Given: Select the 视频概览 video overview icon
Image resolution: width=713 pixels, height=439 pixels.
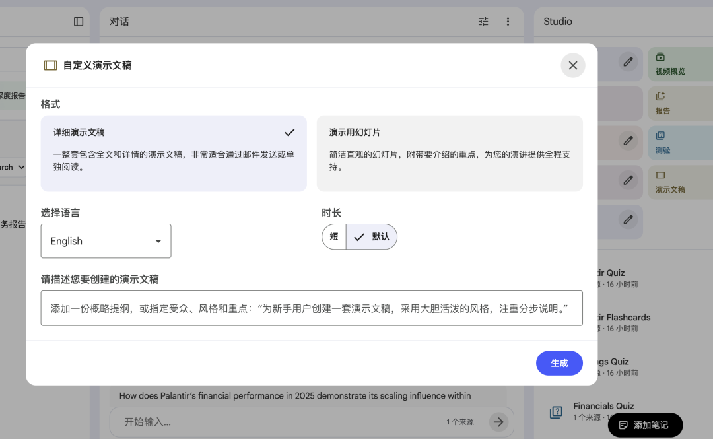Looking at the screenshot, I should (x=660, y=63).
